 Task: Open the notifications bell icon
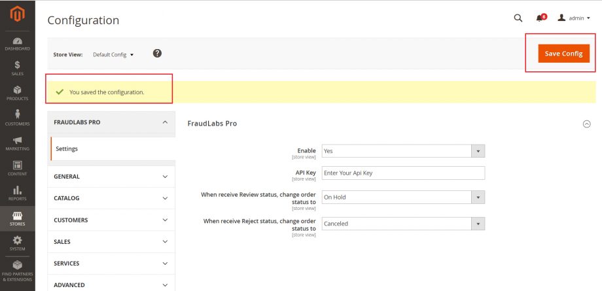pos(540,18)
